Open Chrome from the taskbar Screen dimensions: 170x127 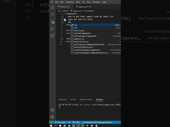pos(74,126)
